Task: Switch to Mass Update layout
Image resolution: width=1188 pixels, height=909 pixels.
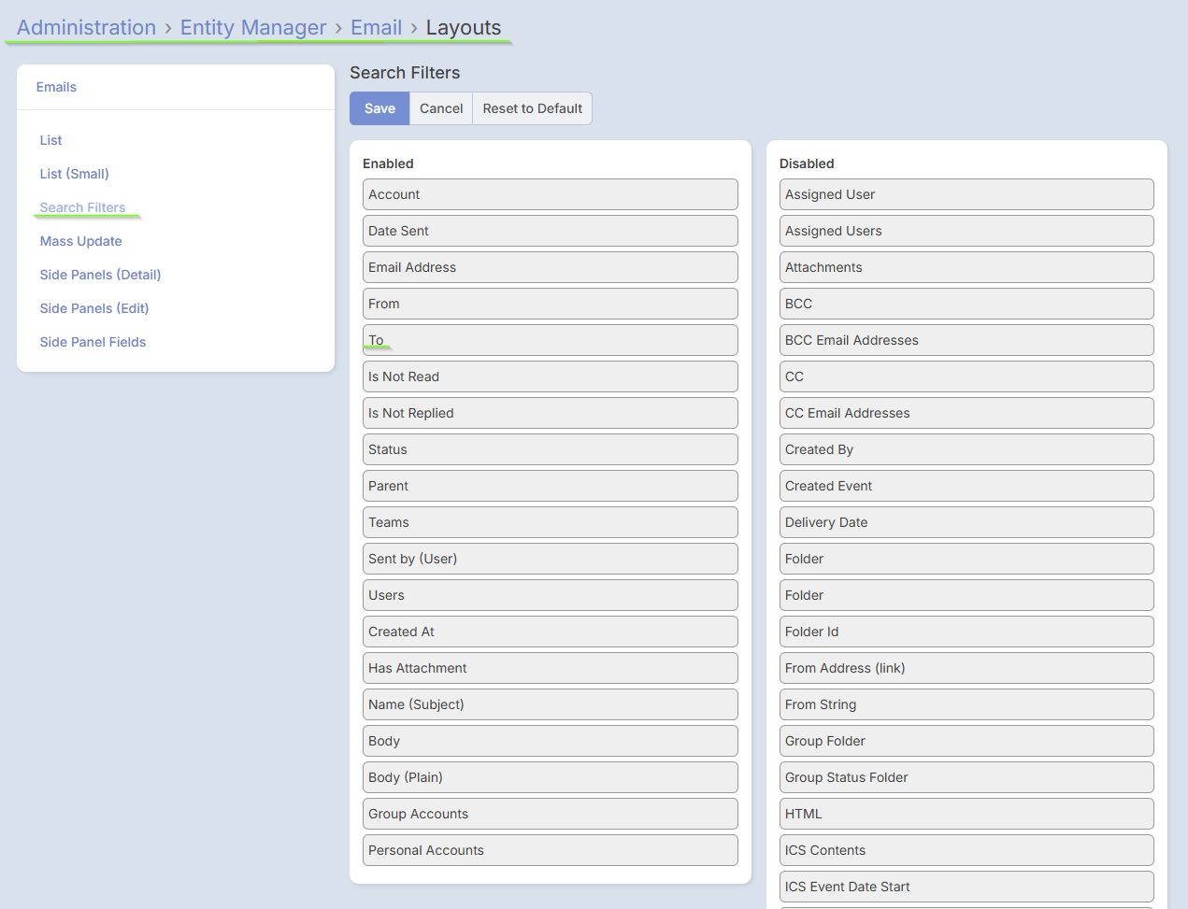Action: pos(80,241)
